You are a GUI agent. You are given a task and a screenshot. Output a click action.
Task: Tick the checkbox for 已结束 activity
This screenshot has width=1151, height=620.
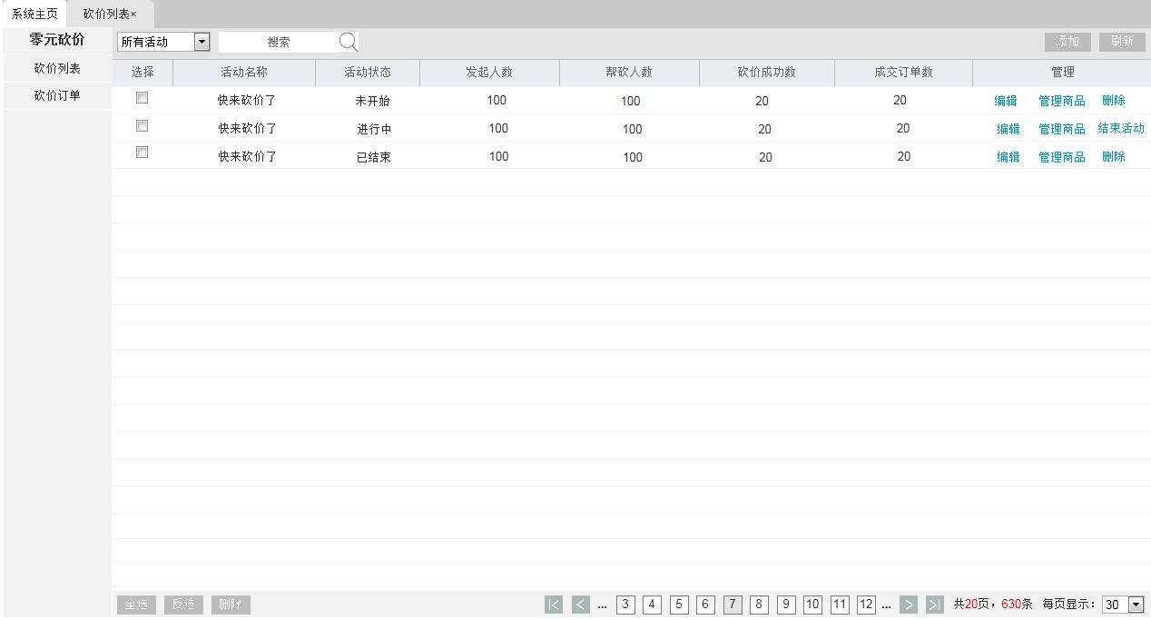pos(142,153)
